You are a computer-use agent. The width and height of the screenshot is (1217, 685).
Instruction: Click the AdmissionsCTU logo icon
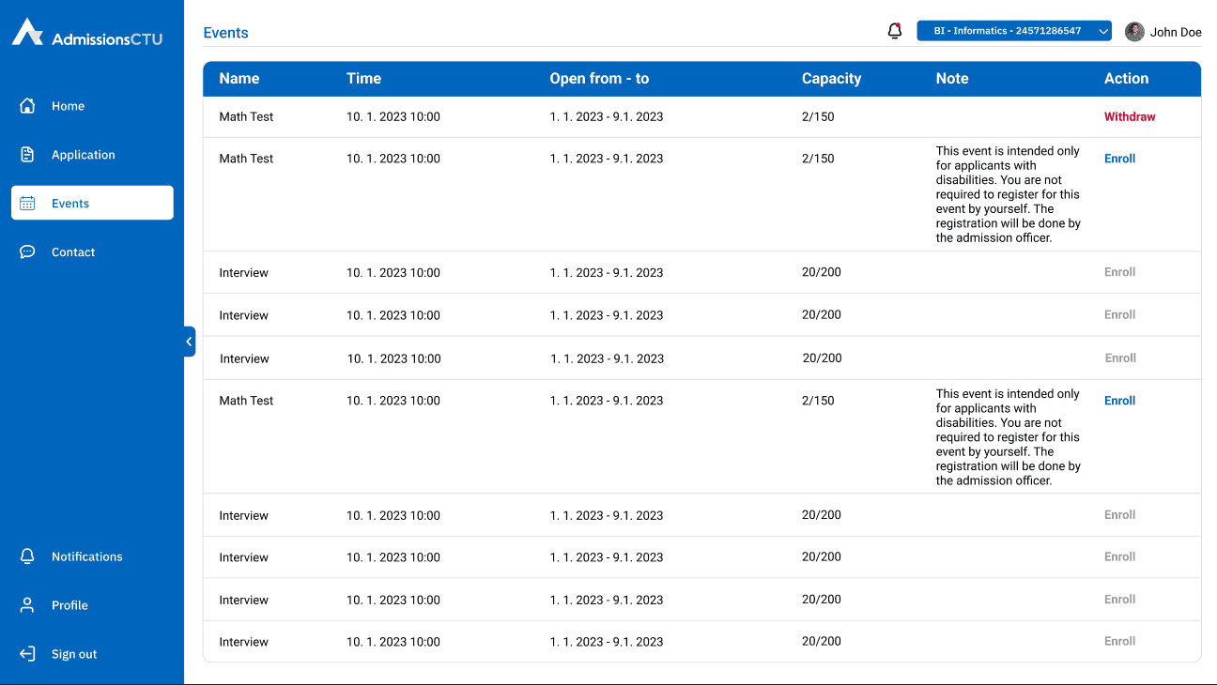[27, 32]
